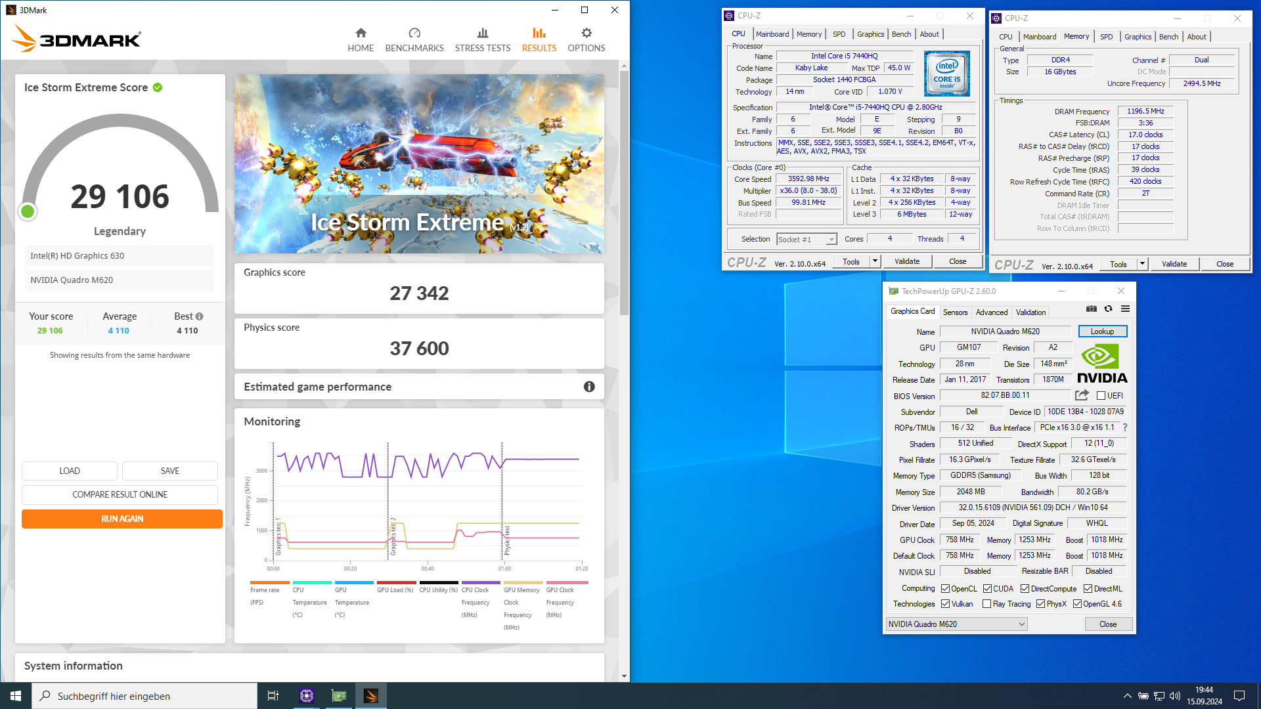
Task: Take a GPU-Z screenshot with camera icon
Action: click(x=1092, y=309)
